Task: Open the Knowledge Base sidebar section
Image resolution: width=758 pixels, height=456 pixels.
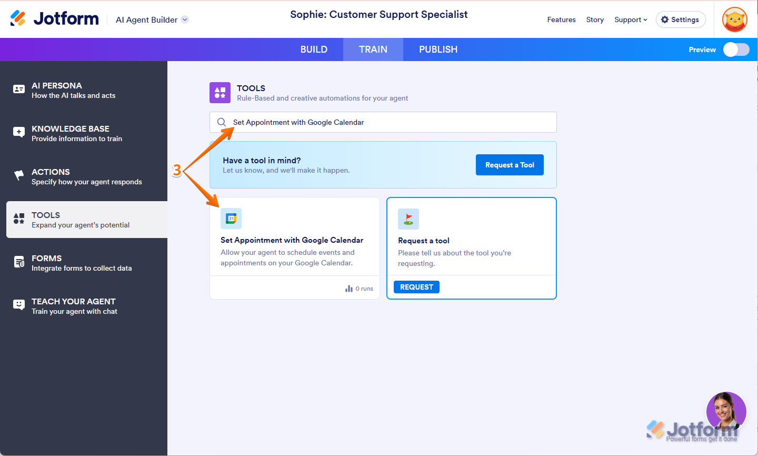Action: [77, 133]
